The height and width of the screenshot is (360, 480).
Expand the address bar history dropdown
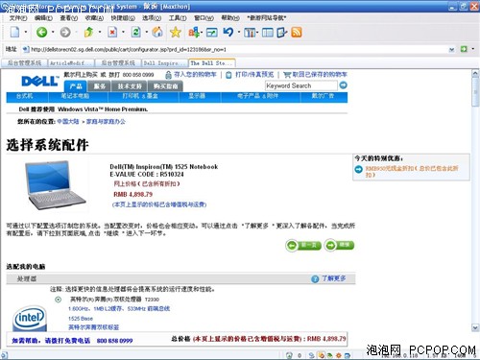pos(451,49)
